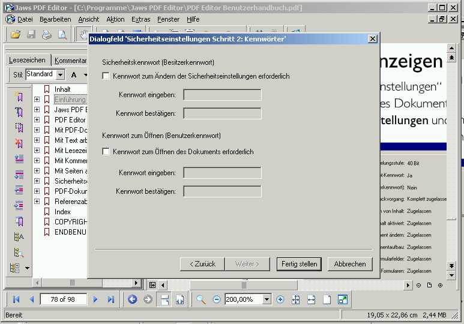Open the Extras menu
Viewport: 464px width, 324px height.
click(140, 19)
